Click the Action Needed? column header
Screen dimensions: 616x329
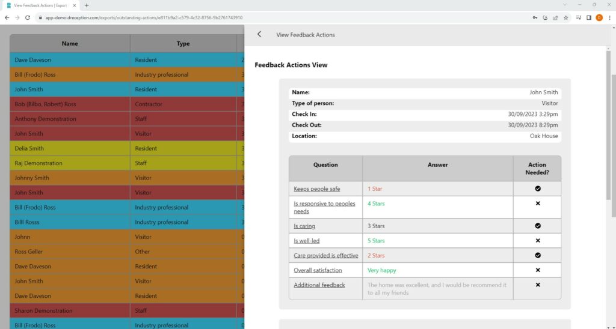pos(537,169)
